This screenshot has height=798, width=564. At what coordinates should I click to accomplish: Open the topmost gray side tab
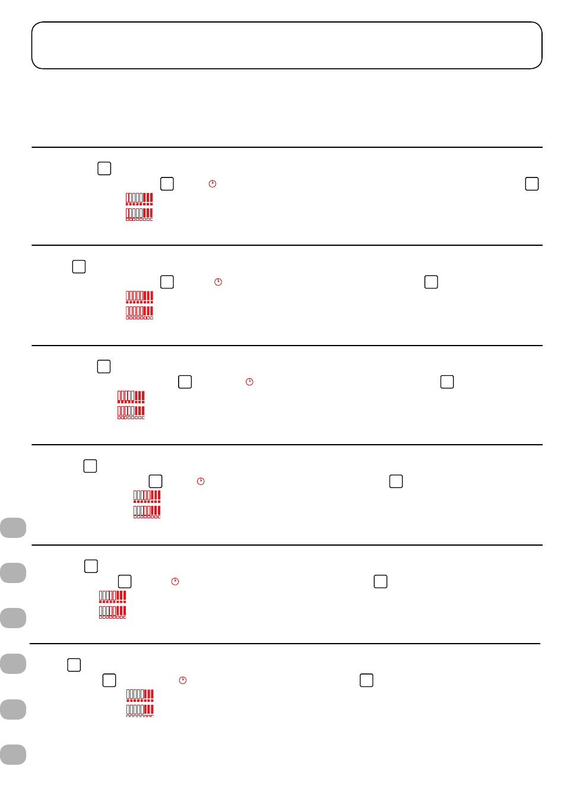point(13,528)
